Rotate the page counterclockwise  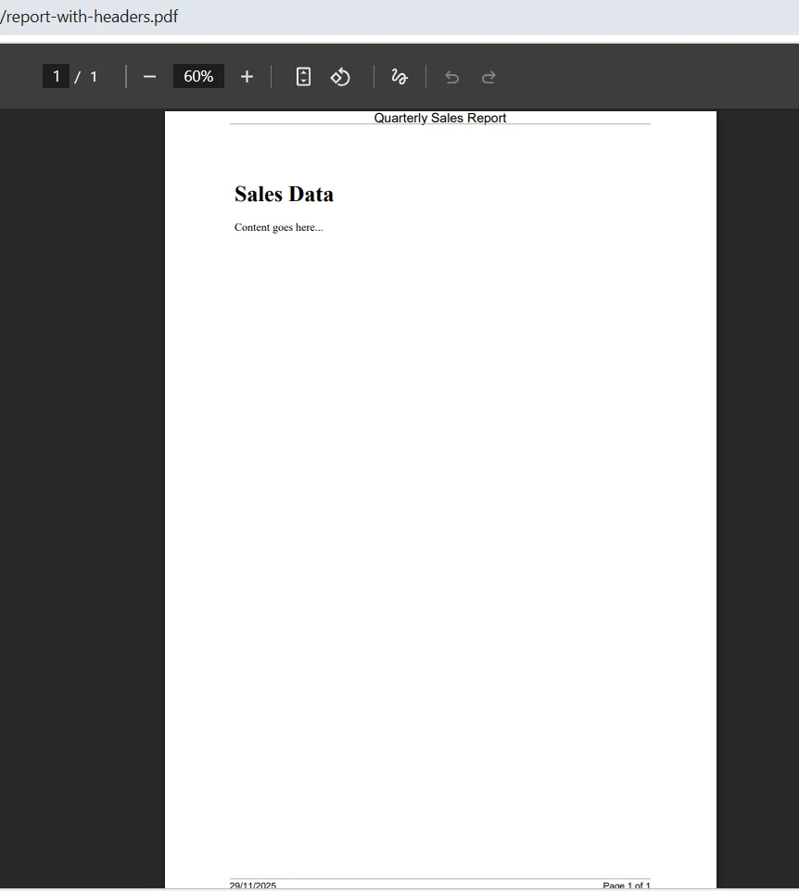coord(340,76)
